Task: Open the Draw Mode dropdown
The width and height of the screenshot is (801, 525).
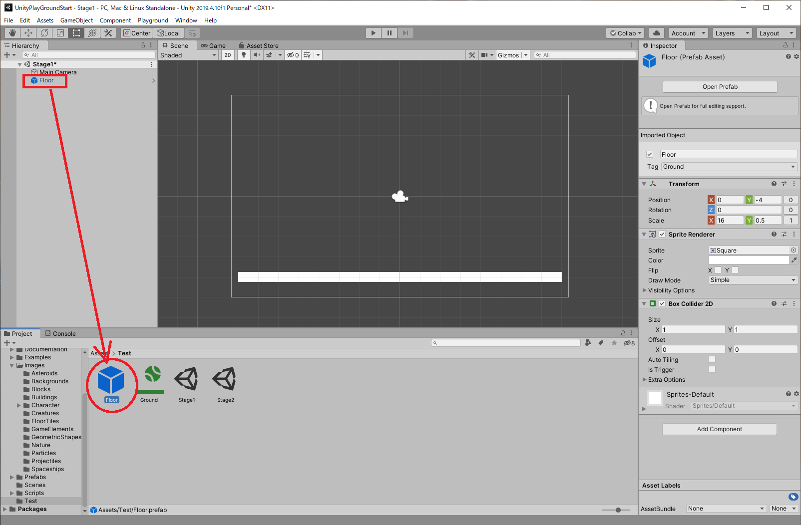Action: click(753, 280)
